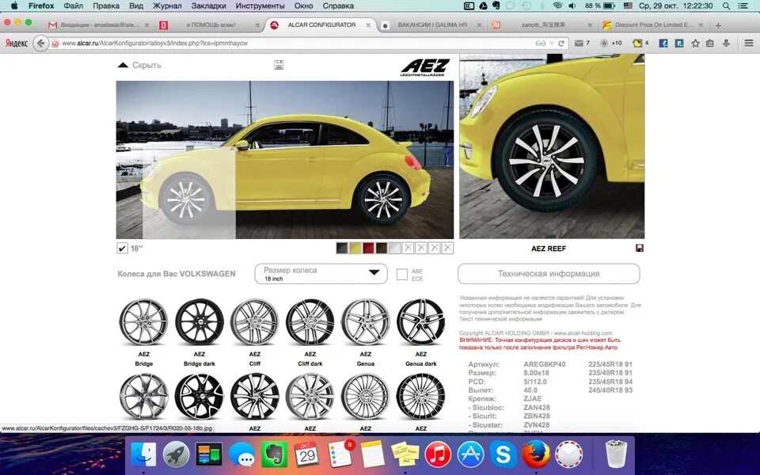The image size is (760, 475).
Task: Switch to the Discount Price On Limited tab
Action: point(652,25)
